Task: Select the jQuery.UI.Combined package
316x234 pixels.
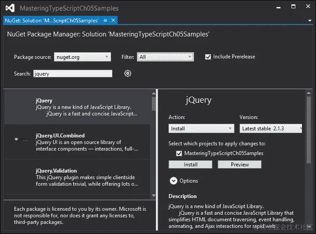Action: pos(77,142)
